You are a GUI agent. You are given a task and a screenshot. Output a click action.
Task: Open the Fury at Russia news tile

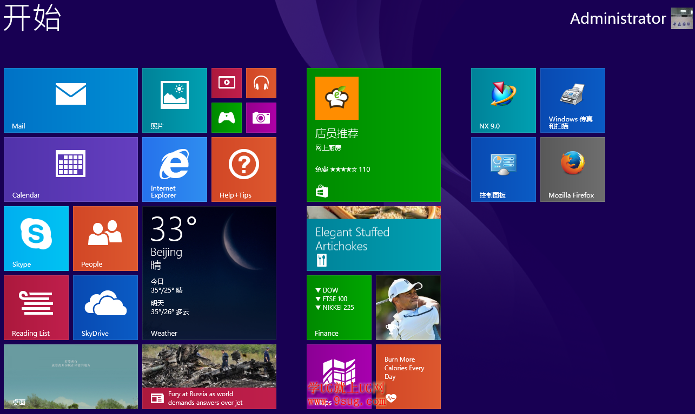(209, 377)
